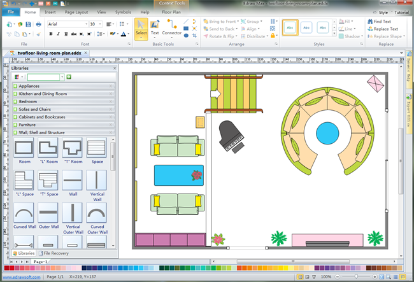
Task: Open the Arial font name dropdown
Action: (85, 24)
